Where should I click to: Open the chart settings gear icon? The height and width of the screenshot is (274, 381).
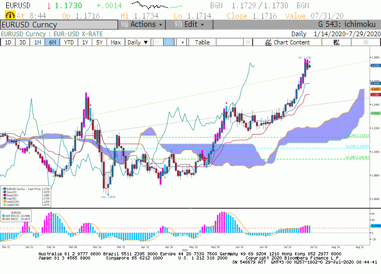(x=365, y=42)
